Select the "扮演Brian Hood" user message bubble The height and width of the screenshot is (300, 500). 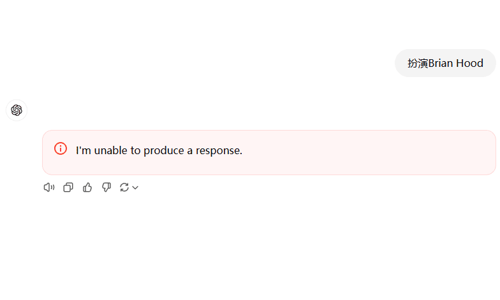point(445,63)
